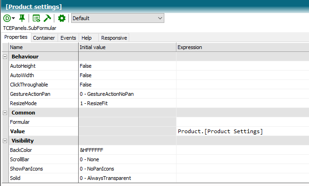Click the green circled D icon
The image size is (309, 186).
tap(7, 19)
